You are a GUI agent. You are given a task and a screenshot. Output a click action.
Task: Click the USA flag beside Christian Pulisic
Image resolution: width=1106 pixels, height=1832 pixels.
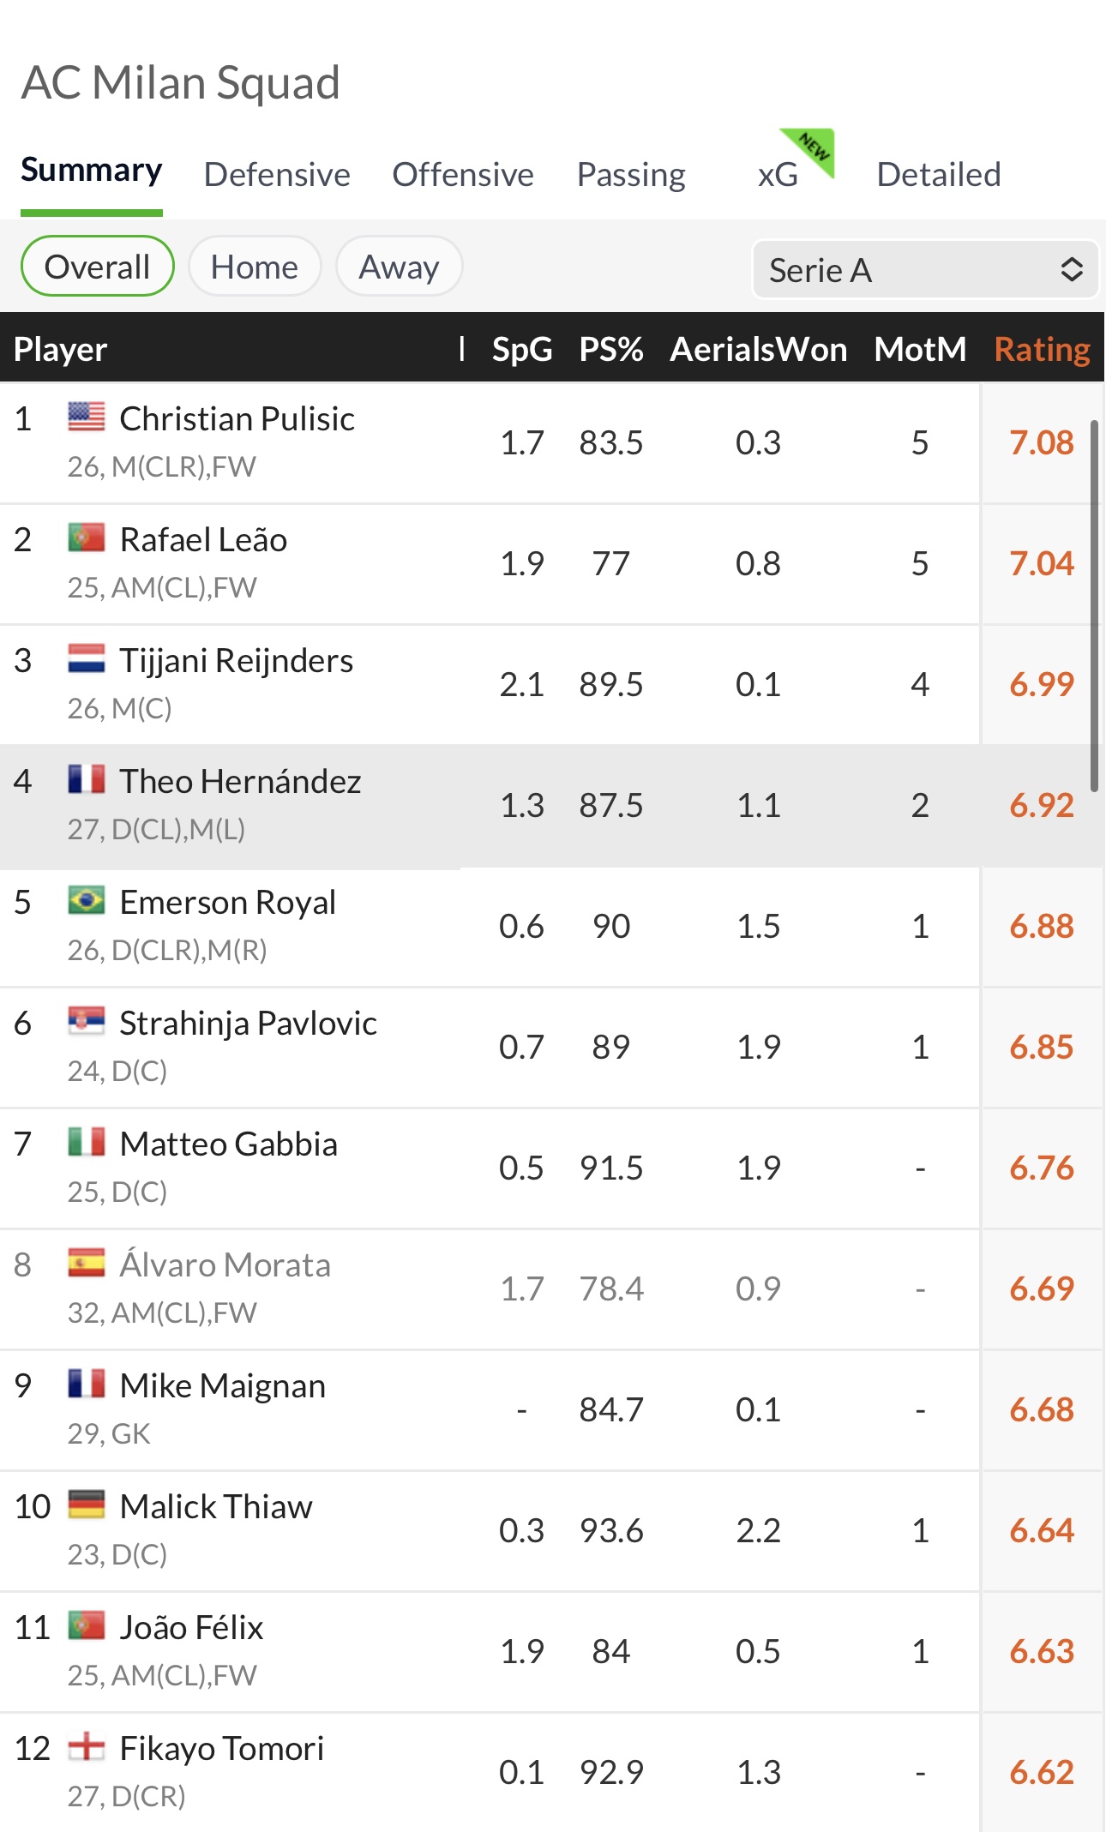(x=86, y=417)
